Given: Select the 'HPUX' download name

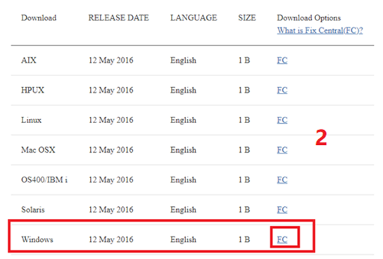Looking at the screenshot, I should (x=32, y=90).
